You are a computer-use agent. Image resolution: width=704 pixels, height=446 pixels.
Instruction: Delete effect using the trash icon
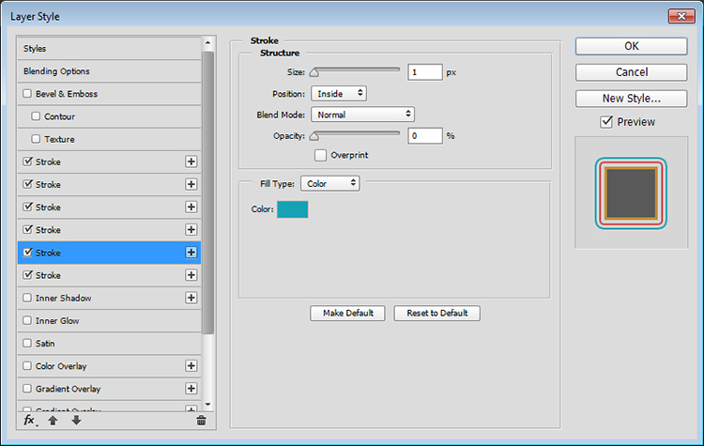(201, 422)
